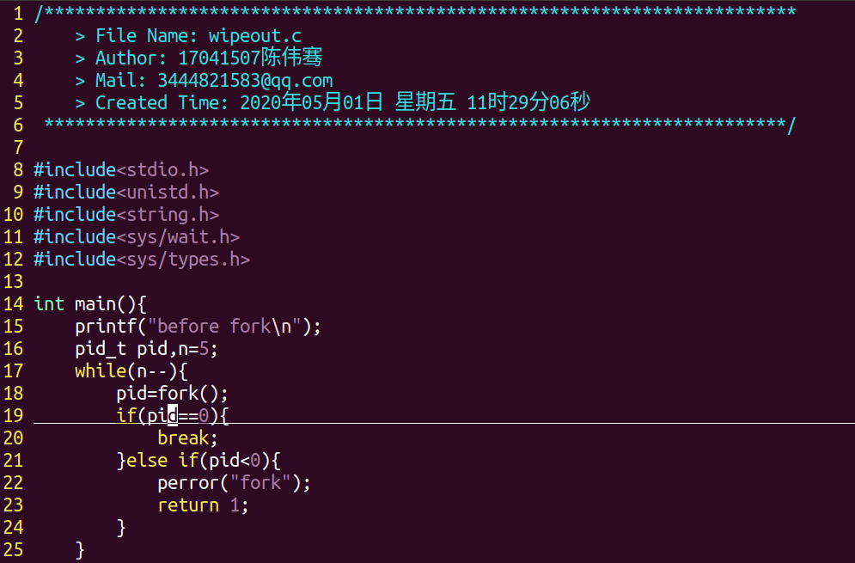The image size is (855, 563).
Task: Click the string.h include header
Action: tap(168, 215)
